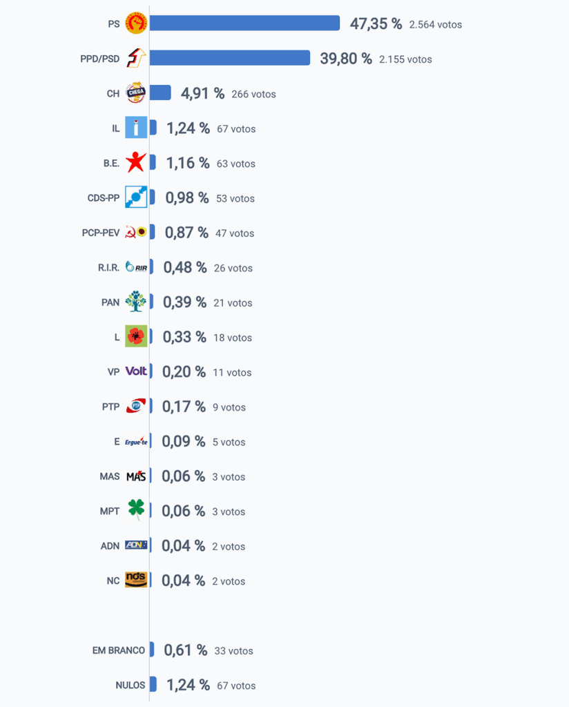Select the NULOS label
This screenshot has height=707, width=569.
[131, 685]
